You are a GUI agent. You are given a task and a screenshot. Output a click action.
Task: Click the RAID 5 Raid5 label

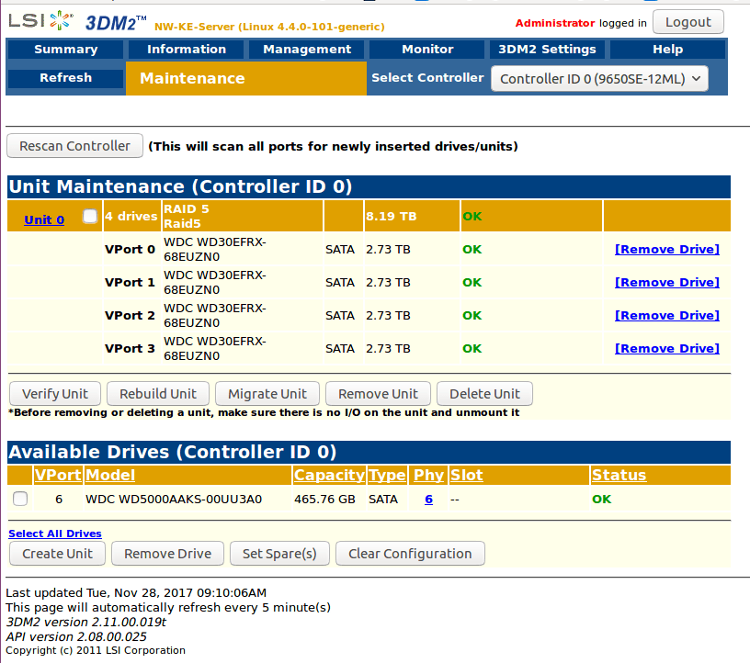pyautogui.click(x=187, y=216)
